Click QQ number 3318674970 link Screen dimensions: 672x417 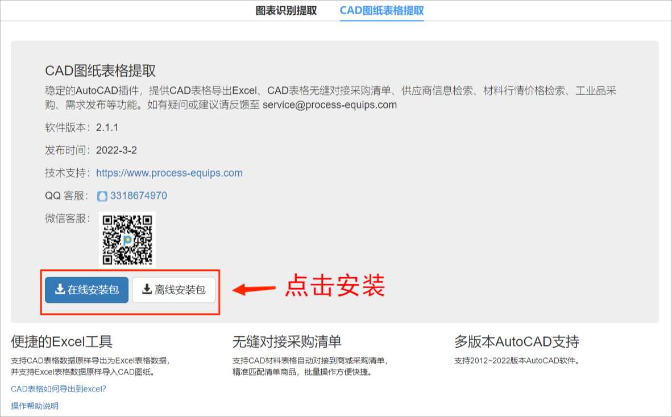(x=138, y=195)
